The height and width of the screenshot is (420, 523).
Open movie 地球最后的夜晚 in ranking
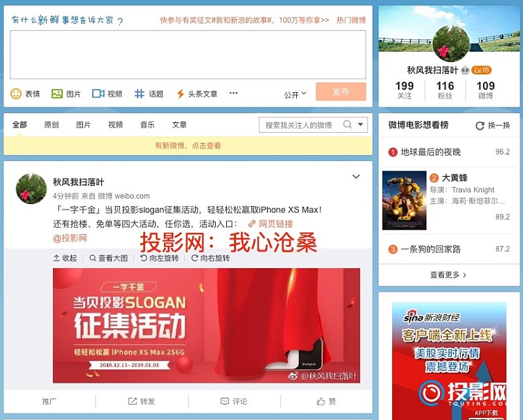pos(431,152)
